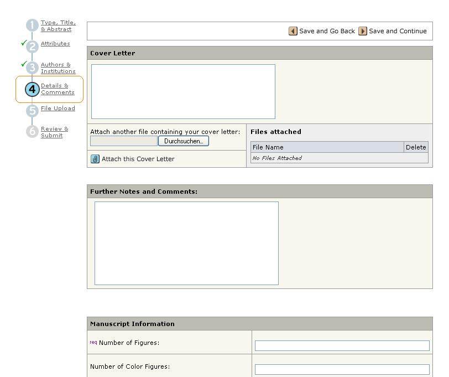This screenshot has height=377, width=449.
Task: Click the step 3 circle icon
Action: pyautogui.click(x=32, y=68)
